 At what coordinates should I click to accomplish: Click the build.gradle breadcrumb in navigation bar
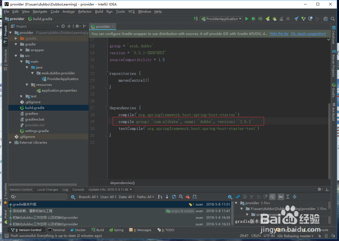(x=40, y=19)
